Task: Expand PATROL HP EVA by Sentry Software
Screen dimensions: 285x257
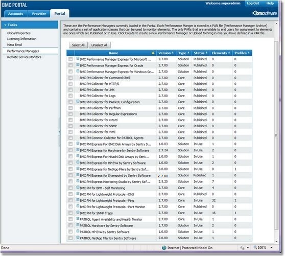Action: click(x=78, y=231)
